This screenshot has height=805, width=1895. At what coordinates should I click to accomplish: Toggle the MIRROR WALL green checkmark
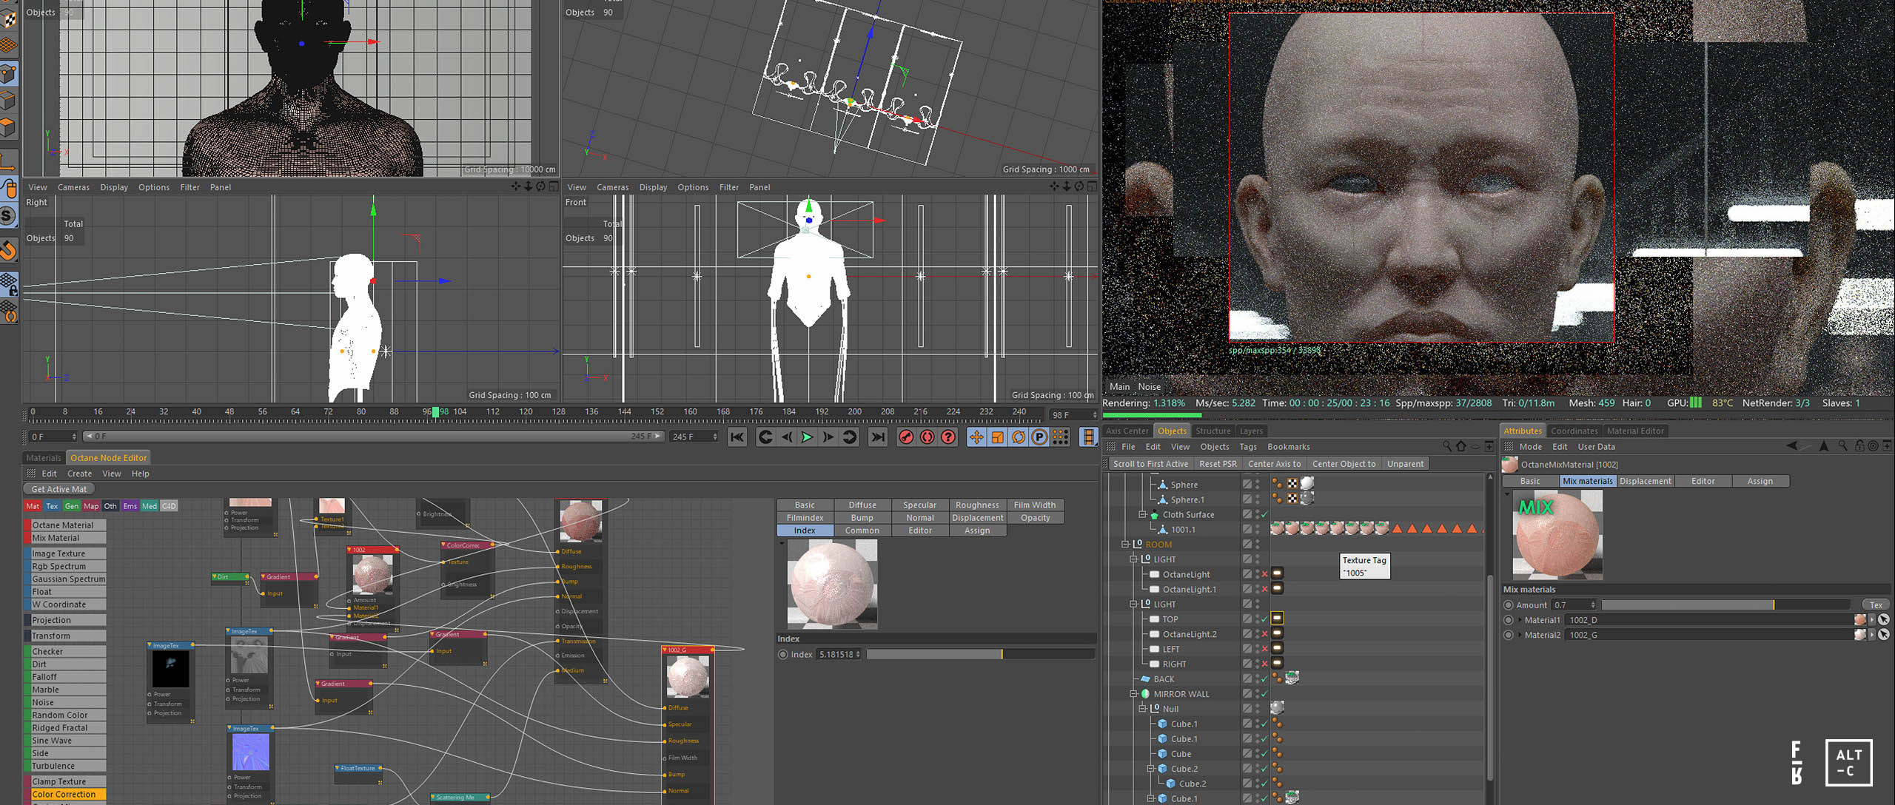(1264, 694)
